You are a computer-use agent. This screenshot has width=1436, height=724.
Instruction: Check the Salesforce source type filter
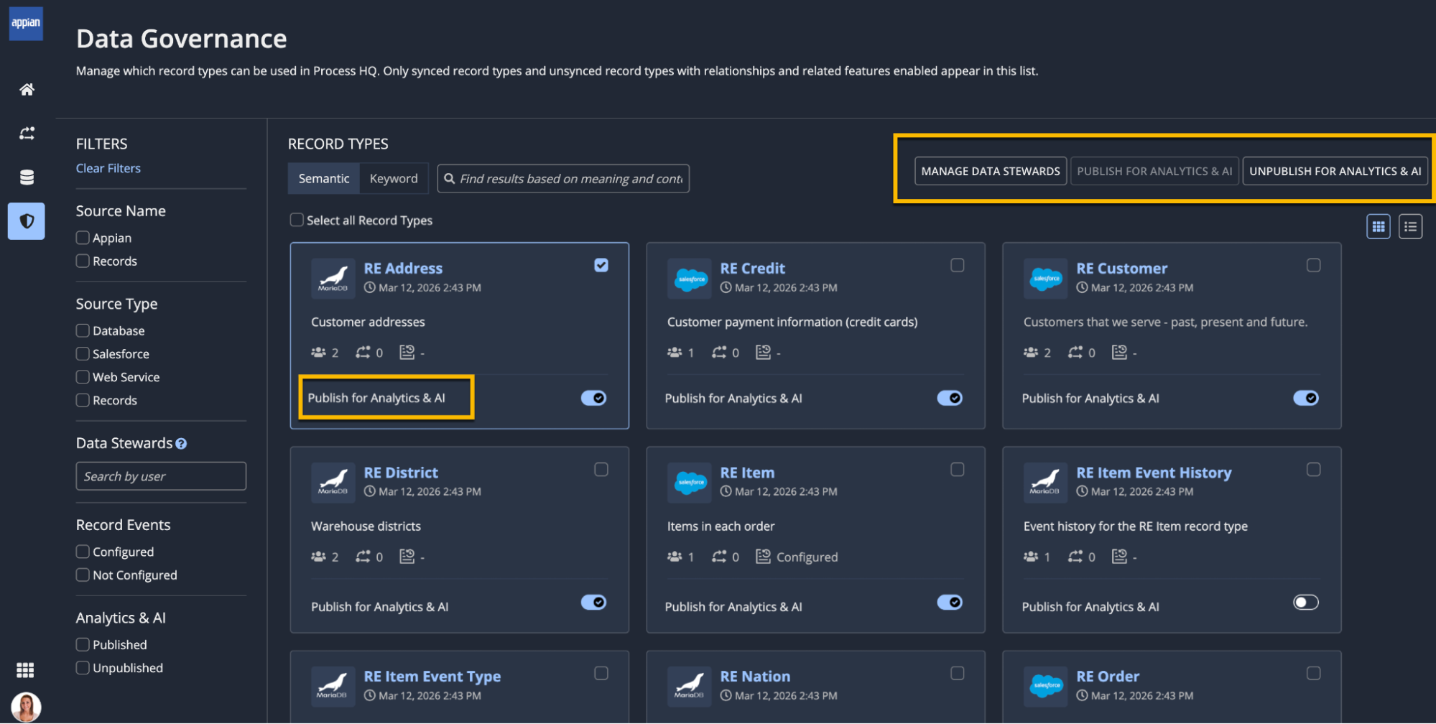pyautogui.click(x=83, y=353)
